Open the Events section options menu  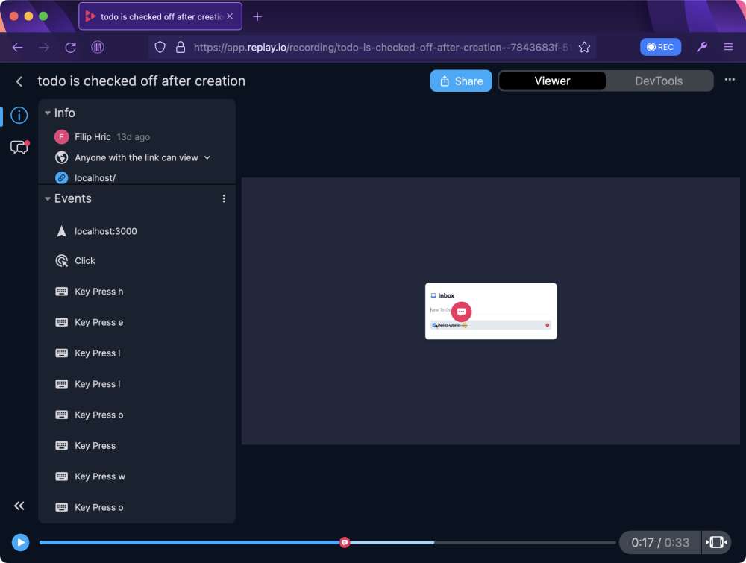(223, 198)
